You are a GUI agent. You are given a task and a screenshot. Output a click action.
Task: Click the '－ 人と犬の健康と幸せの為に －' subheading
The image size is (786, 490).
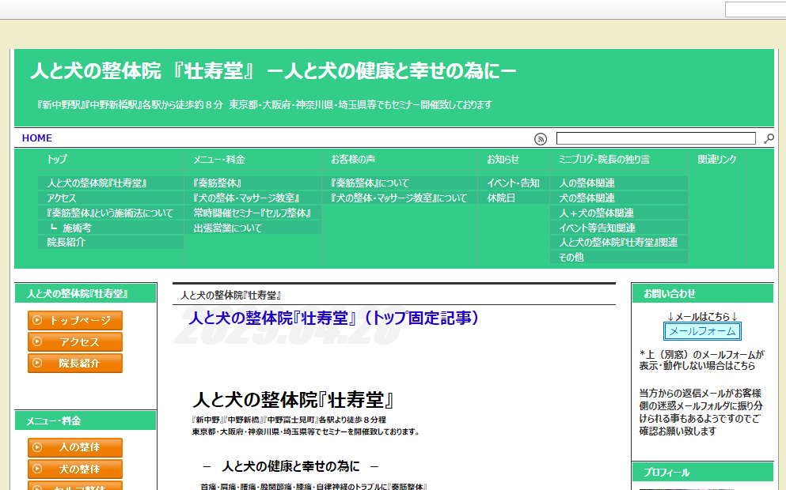coord(290,466)
